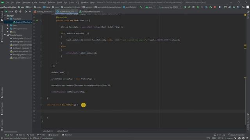
Task: Expand the java folder
Action: coord(8,25)
